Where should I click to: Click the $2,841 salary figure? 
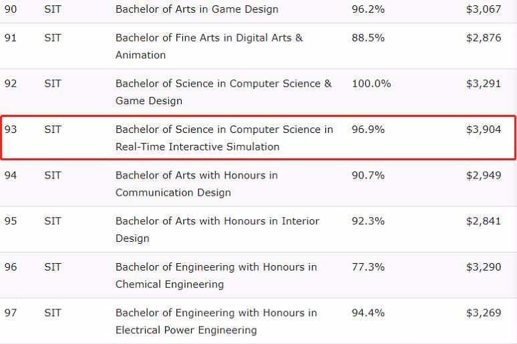click(483, 221)
